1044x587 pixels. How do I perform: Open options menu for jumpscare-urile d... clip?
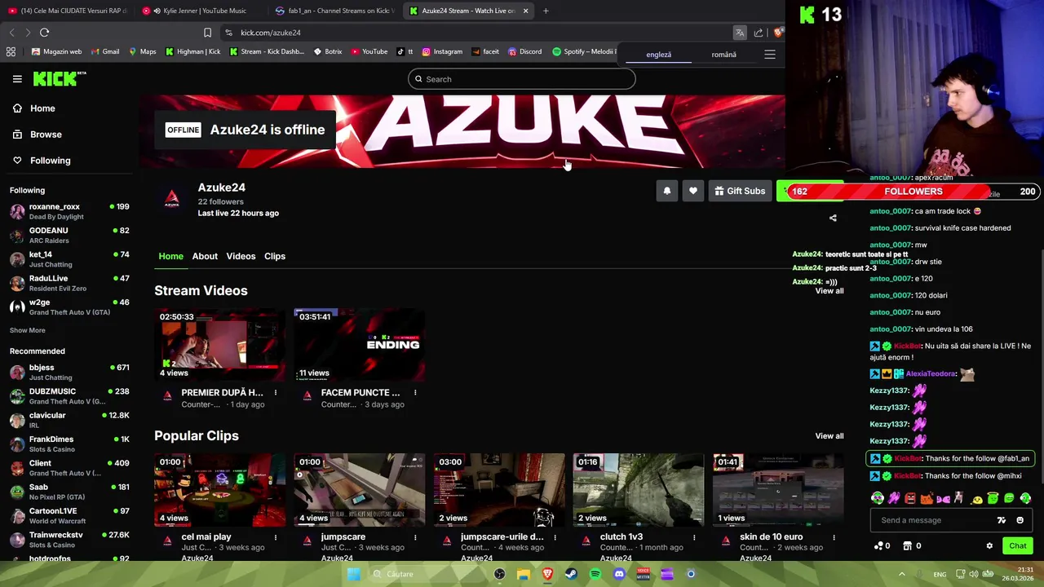(x=554, y=537)
